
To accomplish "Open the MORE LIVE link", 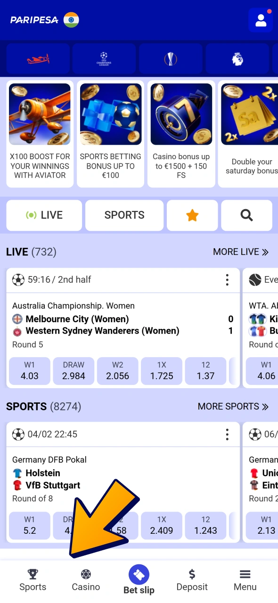I will point(241,252).
